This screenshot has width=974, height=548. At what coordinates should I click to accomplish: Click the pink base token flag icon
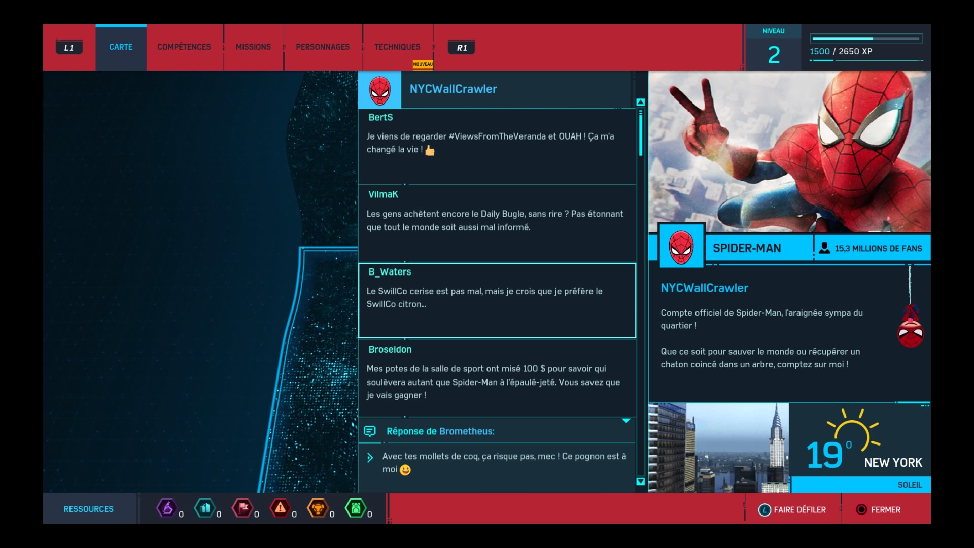[242, 508]
